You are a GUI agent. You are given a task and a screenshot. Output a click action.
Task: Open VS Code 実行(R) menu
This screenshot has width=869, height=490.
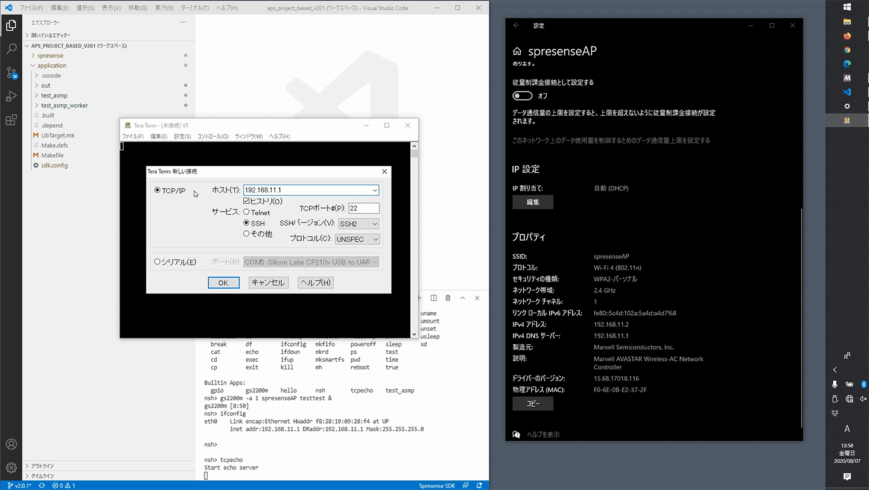tap(164, 8)
